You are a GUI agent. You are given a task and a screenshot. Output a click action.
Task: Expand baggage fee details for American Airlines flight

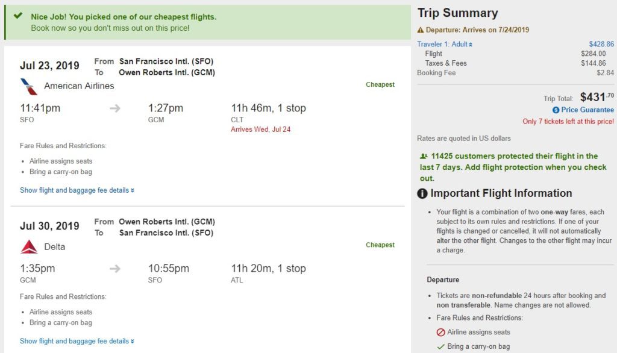[x=77, y=190]
